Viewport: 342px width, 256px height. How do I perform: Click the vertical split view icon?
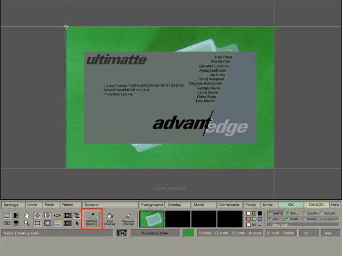point(16,215)
